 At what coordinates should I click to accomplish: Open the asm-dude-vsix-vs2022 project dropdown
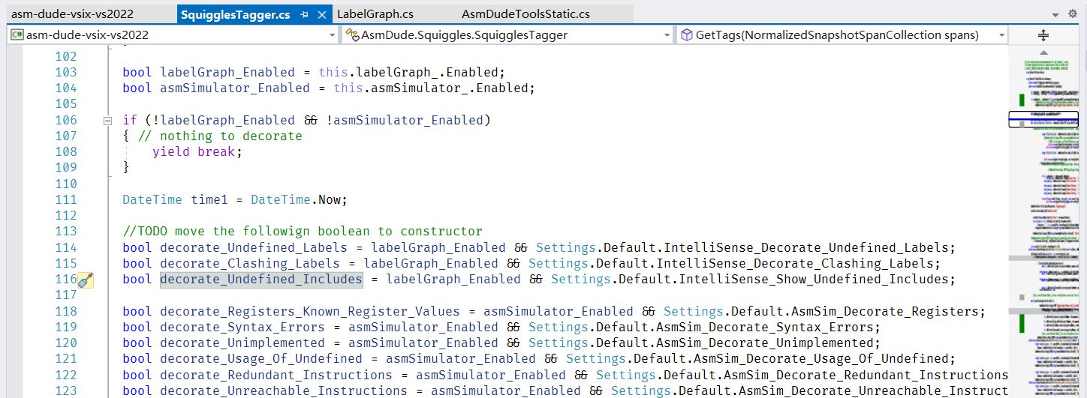333,35
